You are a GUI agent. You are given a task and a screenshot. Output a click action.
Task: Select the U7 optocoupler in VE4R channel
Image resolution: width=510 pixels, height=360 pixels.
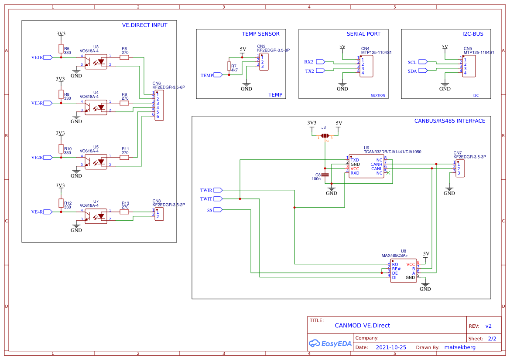pos(95,216)
